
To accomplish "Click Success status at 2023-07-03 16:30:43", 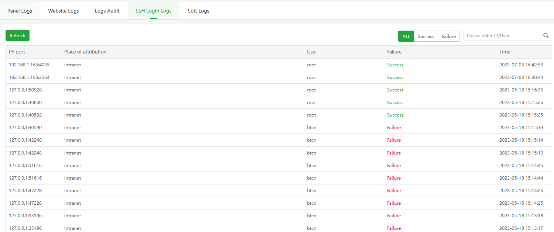I will coord(395,77).
